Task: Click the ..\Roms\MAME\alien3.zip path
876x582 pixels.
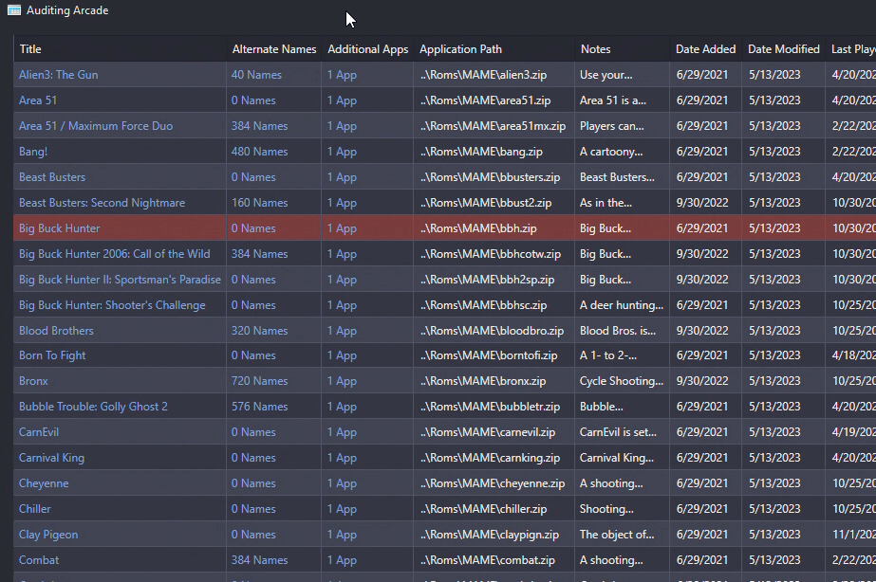Action: tap(484, 75)
